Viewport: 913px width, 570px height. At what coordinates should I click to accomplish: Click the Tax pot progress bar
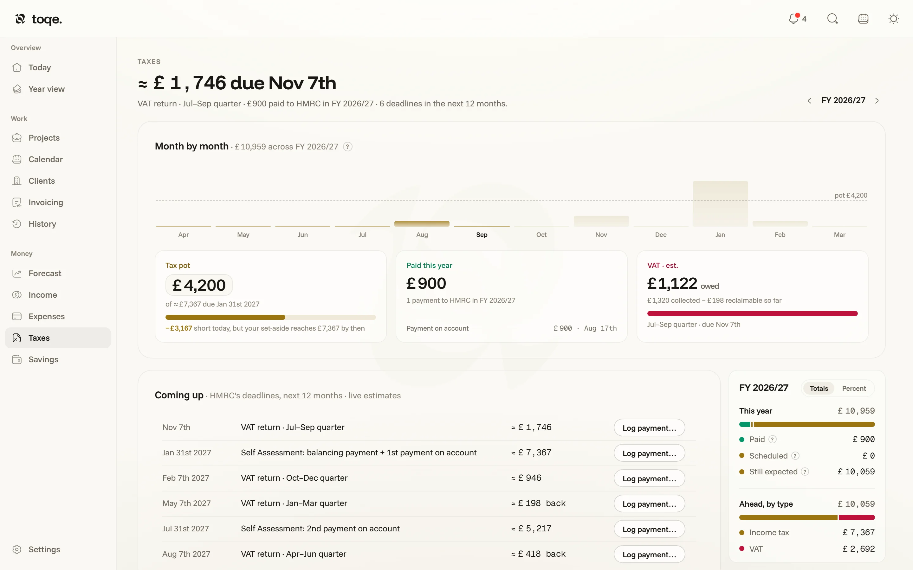[x=270, y=317]
